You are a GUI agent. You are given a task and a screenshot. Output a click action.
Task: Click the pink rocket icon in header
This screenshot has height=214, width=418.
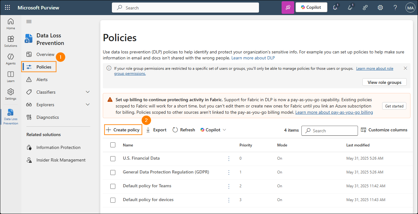[288, 8]
